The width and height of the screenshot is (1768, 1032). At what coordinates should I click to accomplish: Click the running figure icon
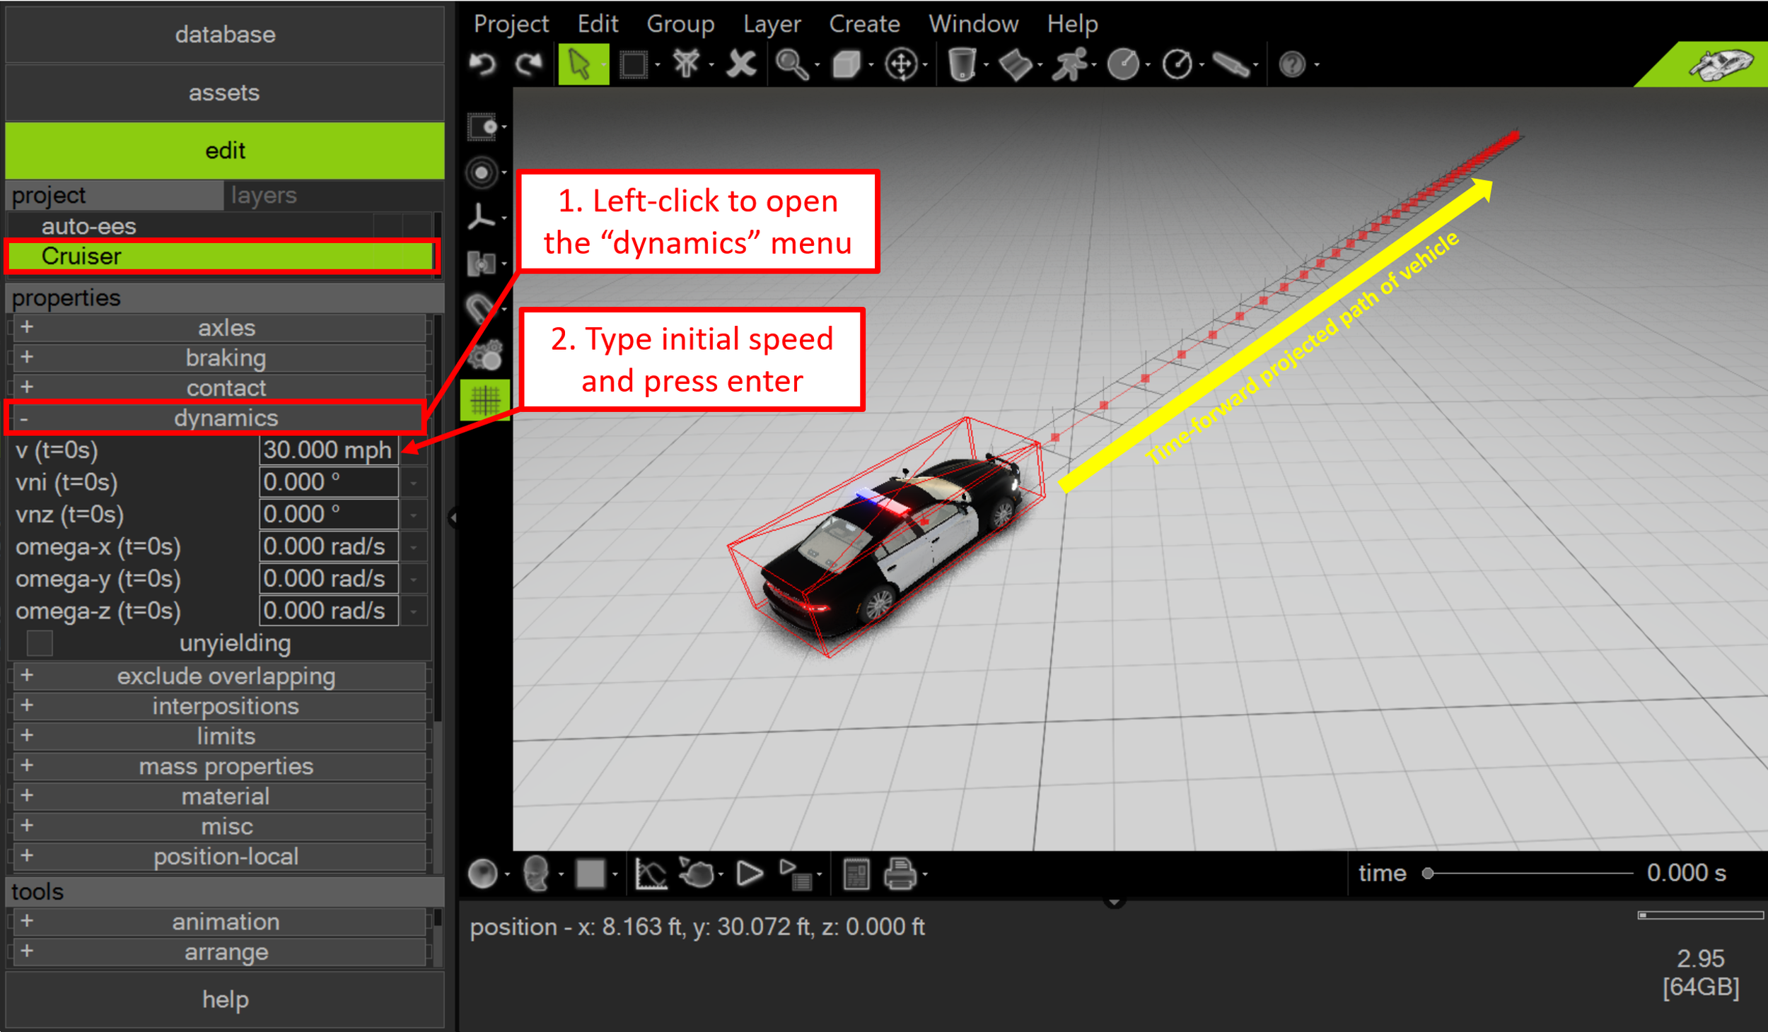pyautogui.click(x=1069, y=64)
